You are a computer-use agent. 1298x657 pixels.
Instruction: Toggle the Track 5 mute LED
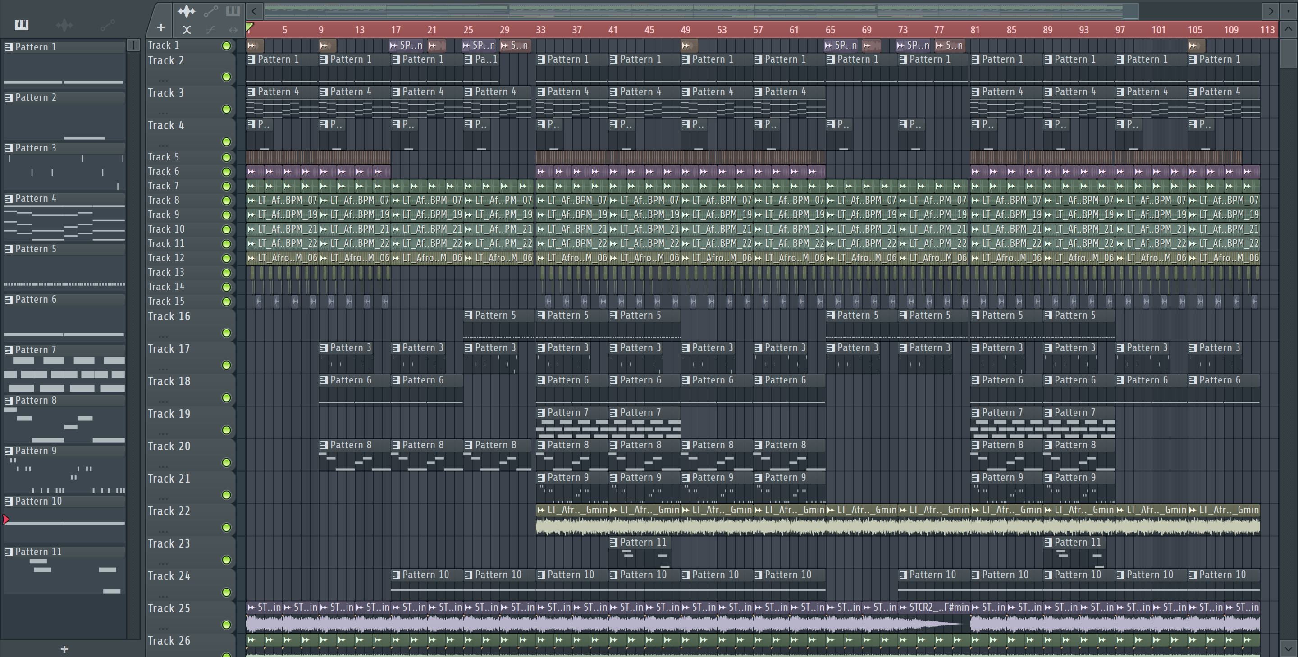226,157
